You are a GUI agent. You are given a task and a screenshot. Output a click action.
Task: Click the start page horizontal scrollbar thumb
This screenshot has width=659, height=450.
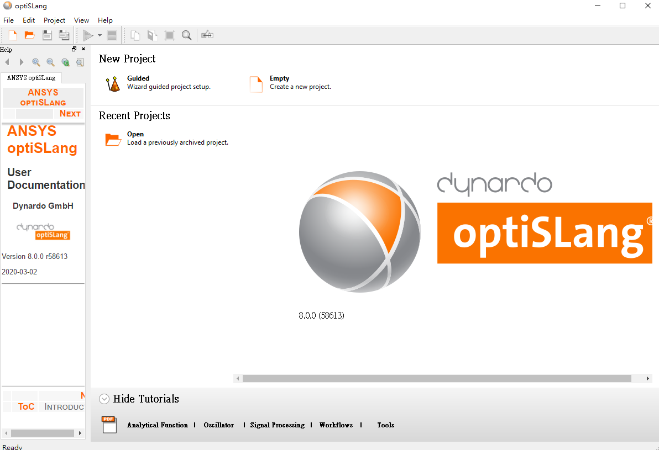pos(437,379)
